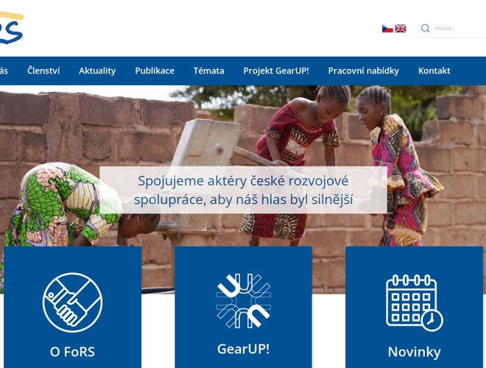Viewport: 486px width, 368px height.
Task: Click the GearUP! gear logo icon
Action: coord(244,300)
